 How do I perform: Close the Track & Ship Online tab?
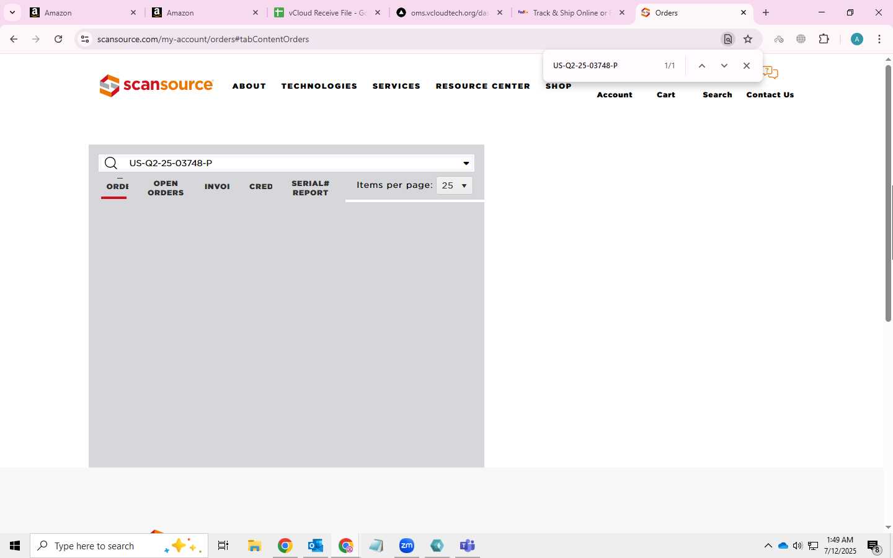tap(622, 12)
